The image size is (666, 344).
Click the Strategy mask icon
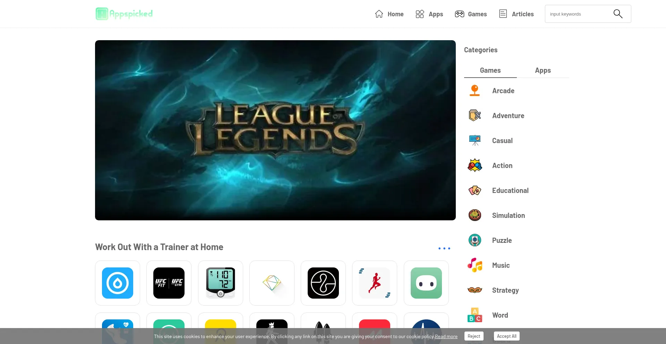point(475,290)
